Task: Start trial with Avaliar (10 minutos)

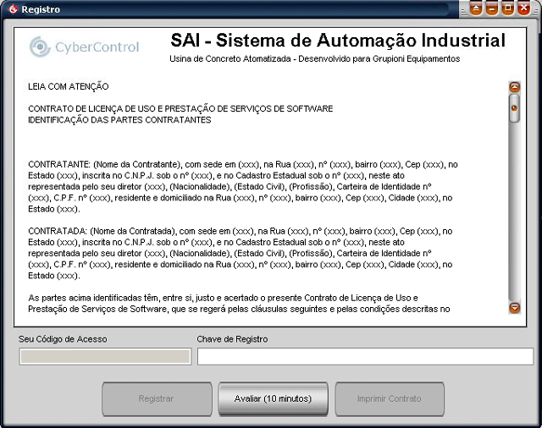Action: 273,398
